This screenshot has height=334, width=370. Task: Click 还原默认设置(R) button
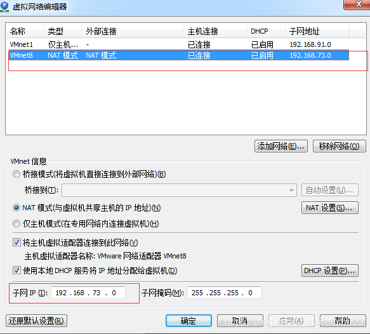(36, 321)
